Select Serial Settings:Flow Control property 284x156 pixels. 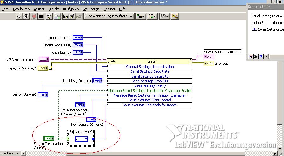(149, 100)
